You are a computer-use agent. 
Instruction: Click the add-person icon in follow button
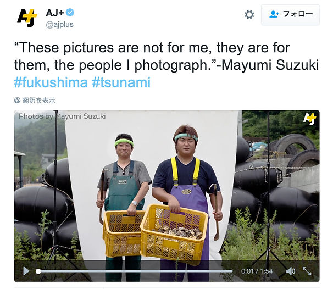(x=274, y=14)
